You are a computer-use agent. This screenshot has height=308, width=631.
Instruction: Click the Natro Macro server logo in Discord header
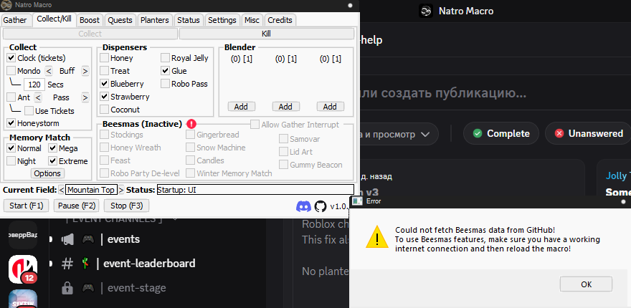click(x=426, y=11)
